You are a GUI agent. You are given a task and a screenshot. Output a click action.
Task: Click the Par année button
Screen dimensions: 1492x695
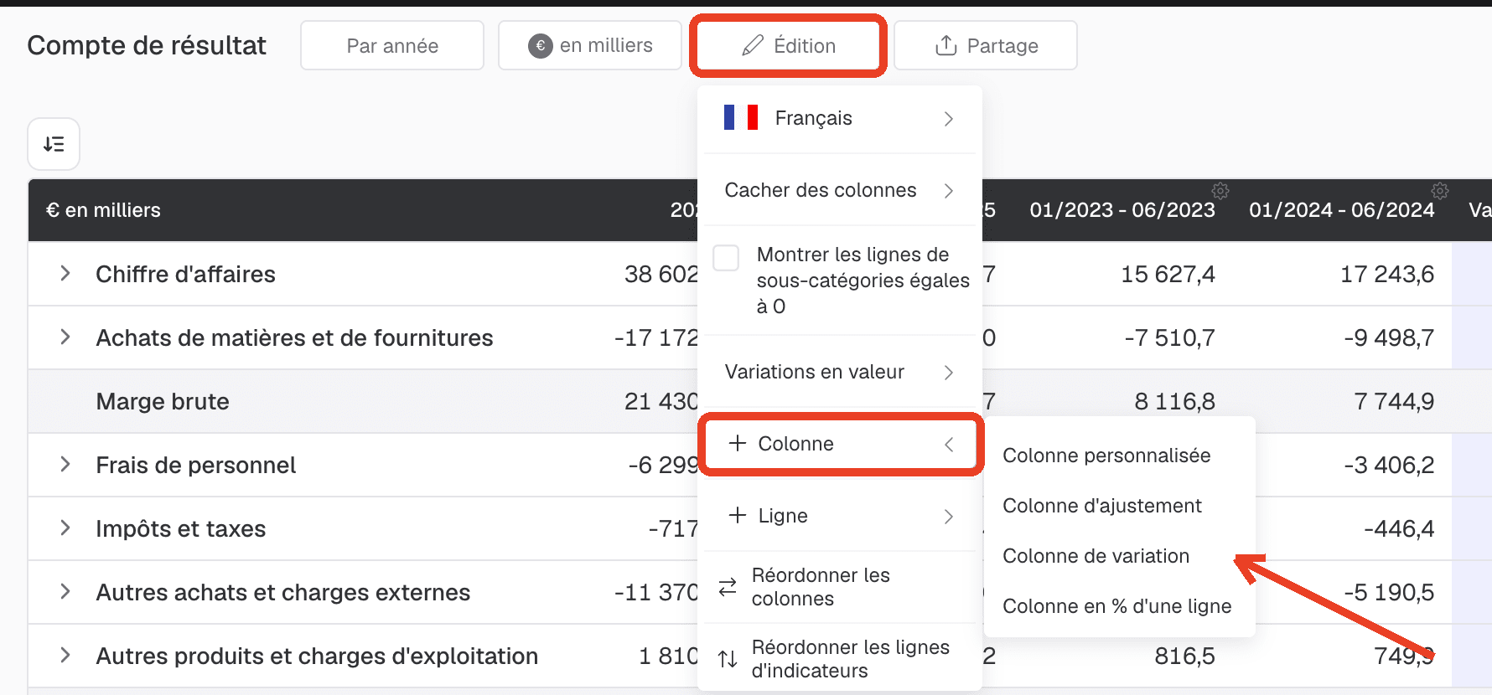(392, 45)
